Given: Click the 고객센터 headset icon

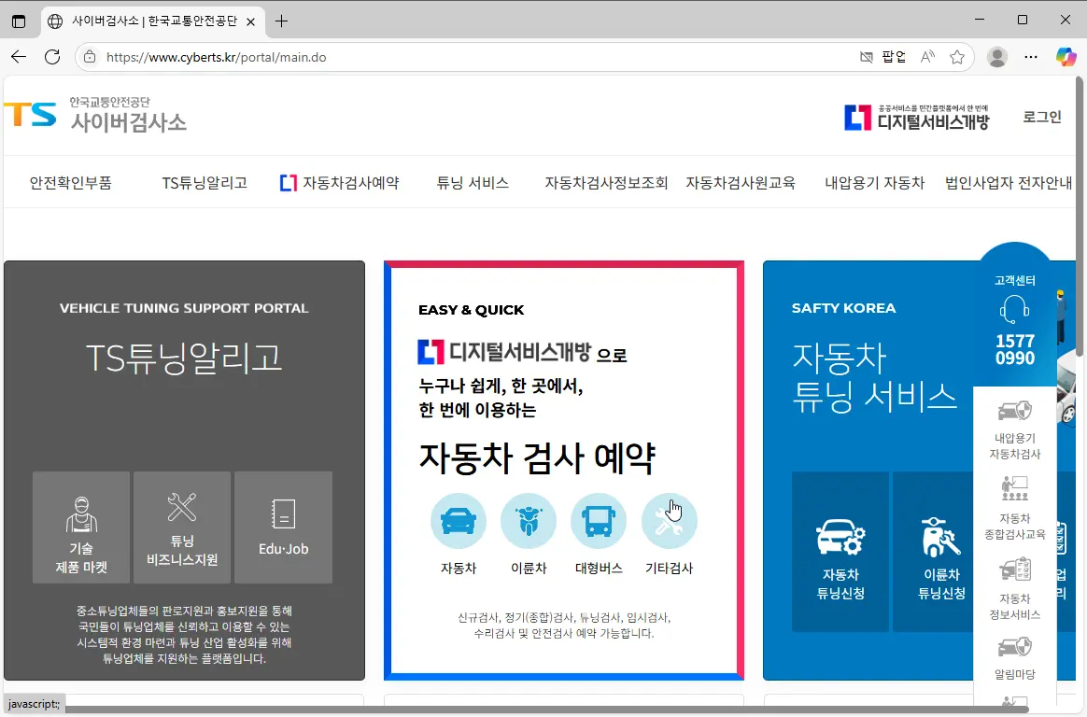Looking at the screenshot, I should tap(1015, 308).
